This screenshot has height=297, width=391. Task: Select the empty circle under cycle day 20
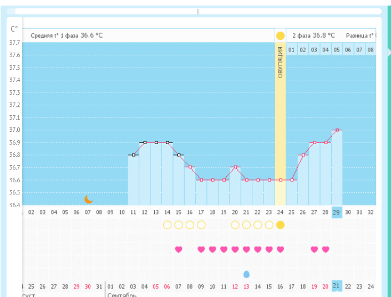(x=235, y=225)
